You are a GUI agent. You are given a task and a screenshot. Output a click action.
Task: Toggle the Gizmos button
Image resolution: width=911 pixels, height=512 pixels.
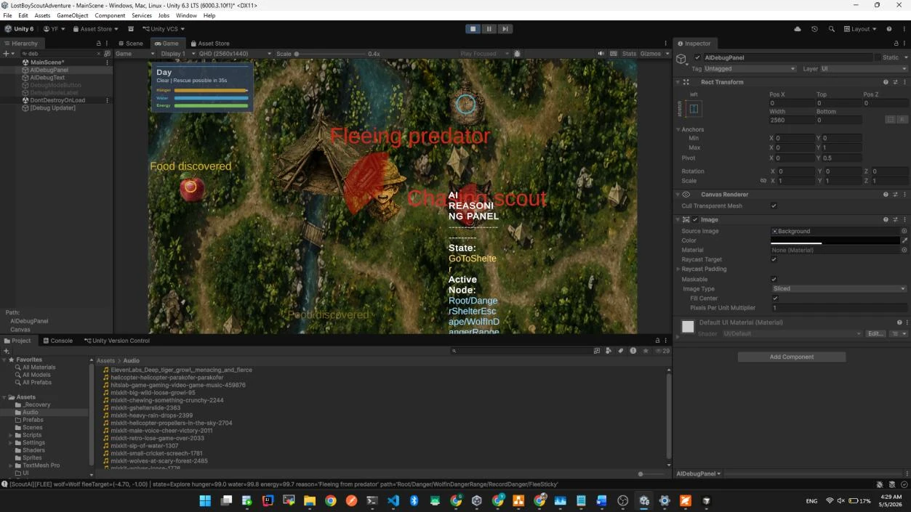(650, 54)
